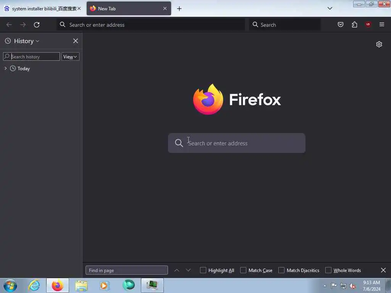Click the Show desktop strip at taskbar end
The width and height of the screenshot is (391, 293).
[x=388, y=285]
